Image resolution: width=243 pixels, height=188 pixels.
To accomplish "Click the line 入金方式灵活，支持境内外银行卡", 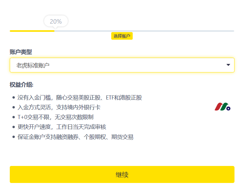I will (59, 107).
